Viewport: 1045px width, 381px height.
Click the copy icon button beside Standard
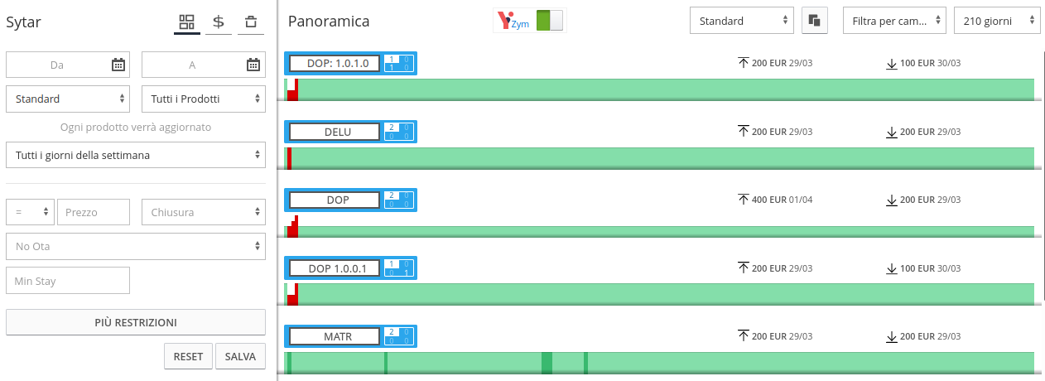pos(815,21)
